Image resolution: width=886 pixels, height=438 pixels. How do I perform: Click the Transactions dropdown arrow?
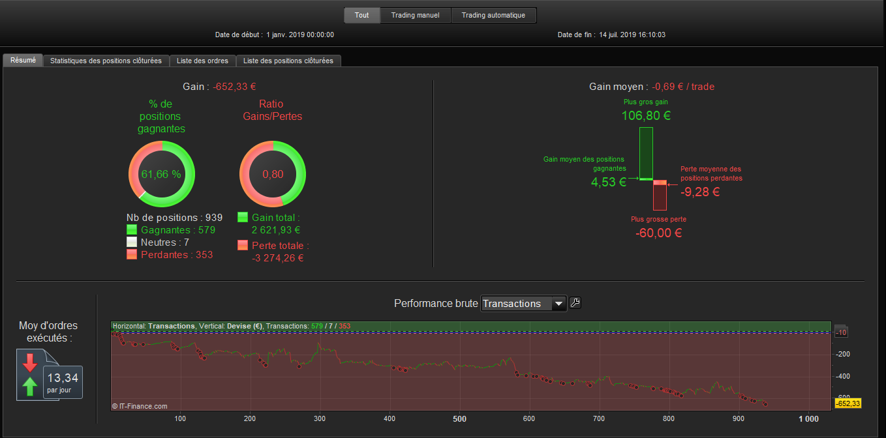pos(558,304)
